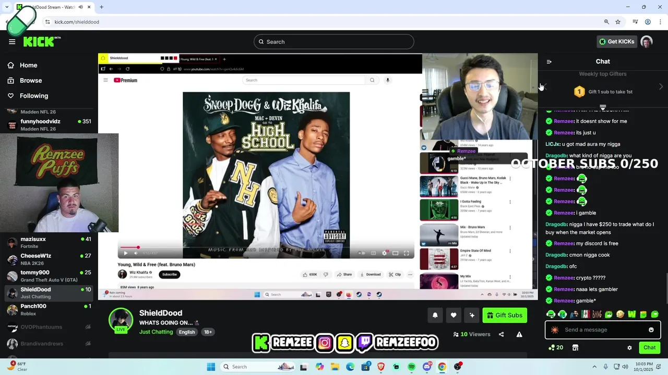Screen dimensions: 668x375
Task: Click the English language tag
Action: point(187,332)
